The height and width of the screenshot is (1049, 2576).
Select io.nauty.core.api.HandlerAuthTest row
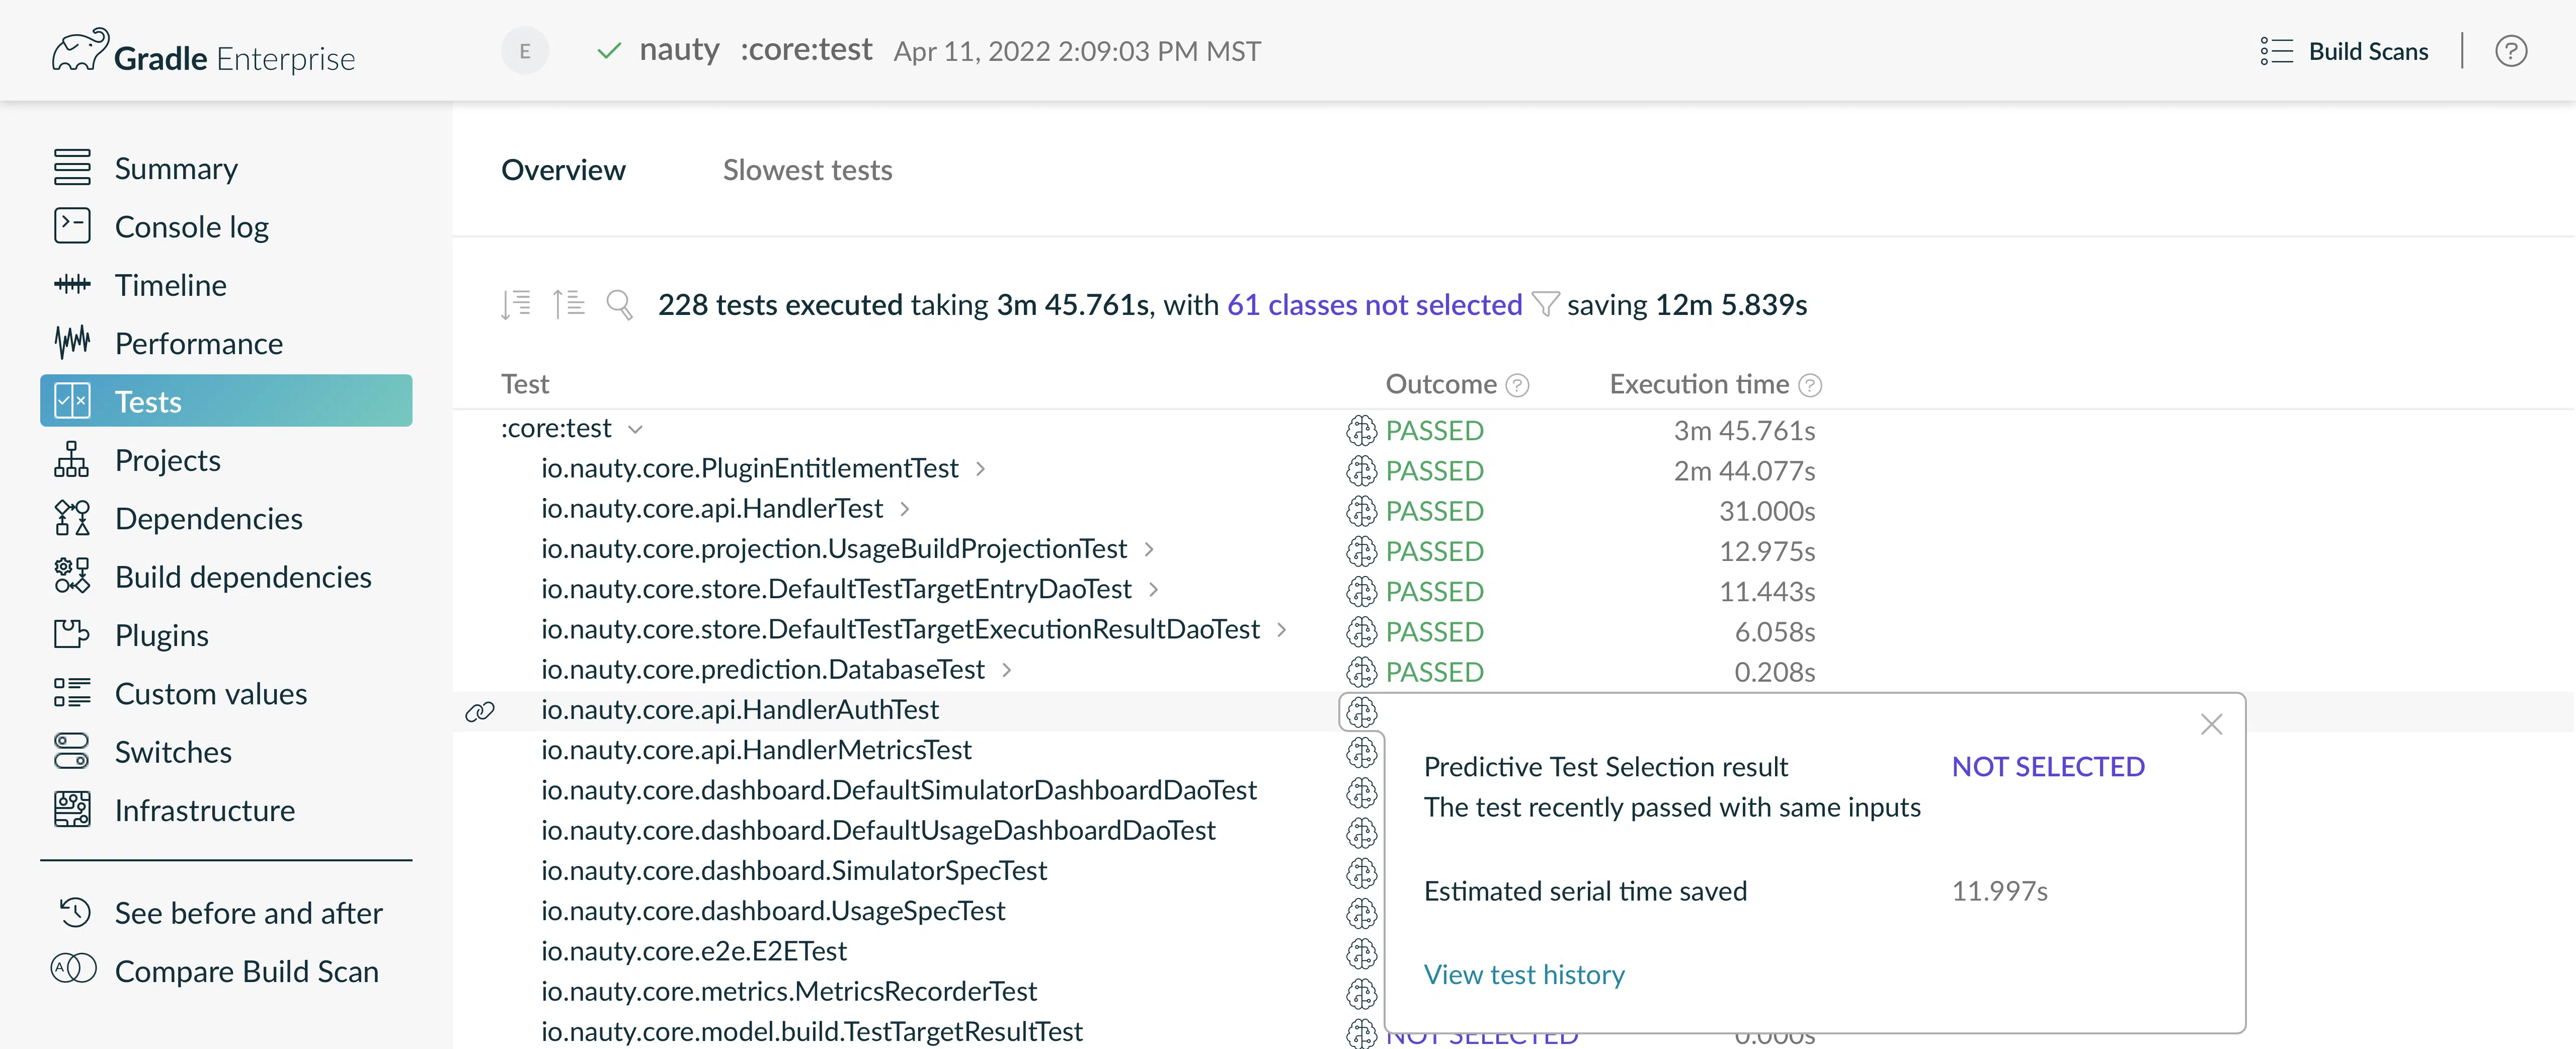pos(740,710)
